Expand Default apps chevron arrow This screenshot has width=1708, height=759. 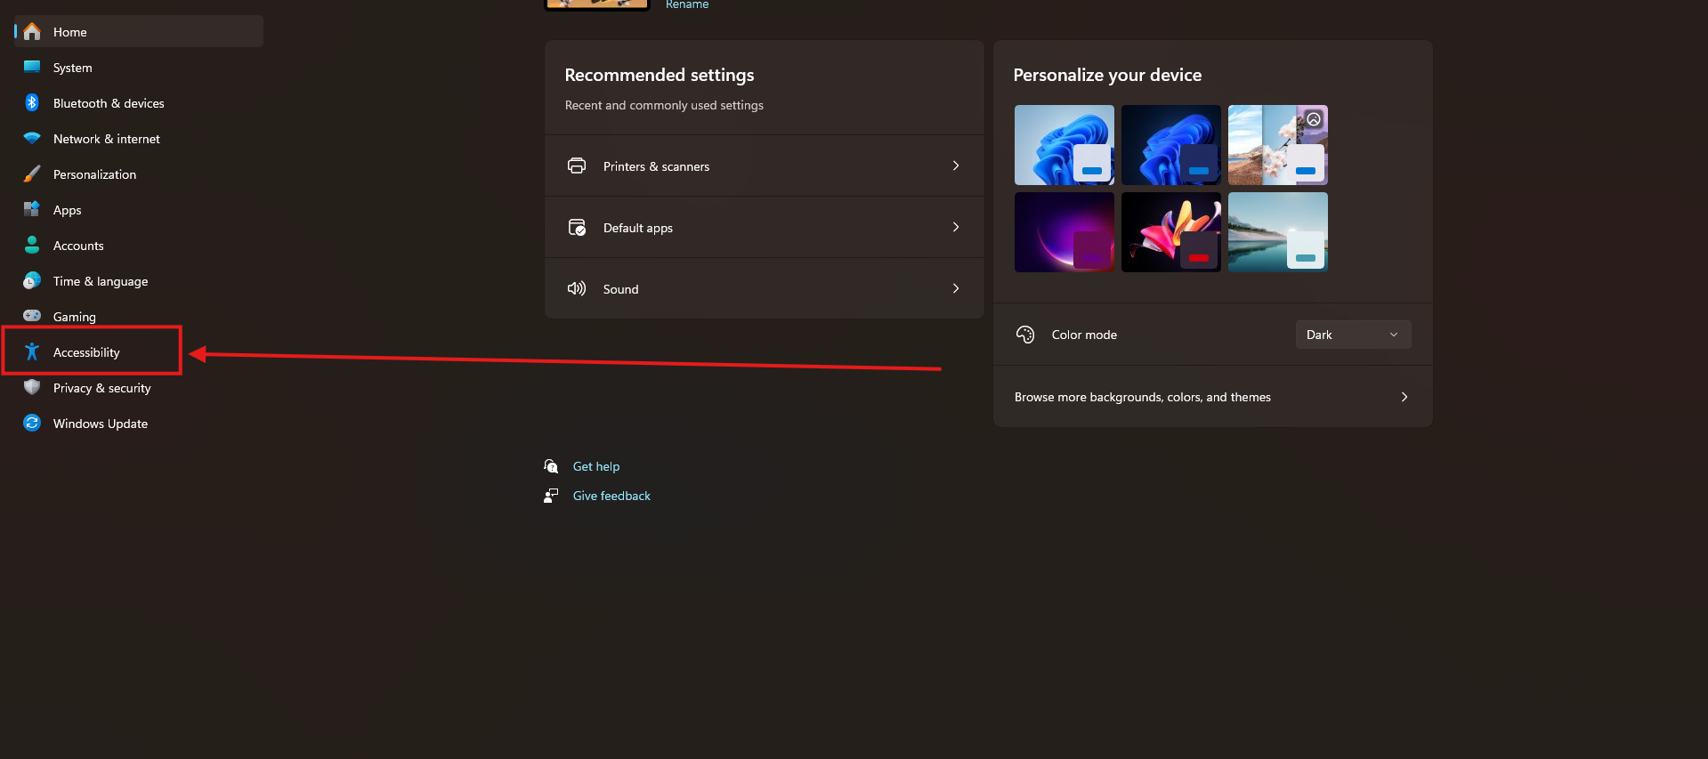click(x=956, y=227)
